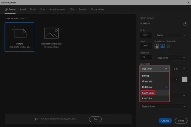Click the search magnifier icon for Adobe Stock
The width and height of the screenshot is (191, 127).
[36, 119]
